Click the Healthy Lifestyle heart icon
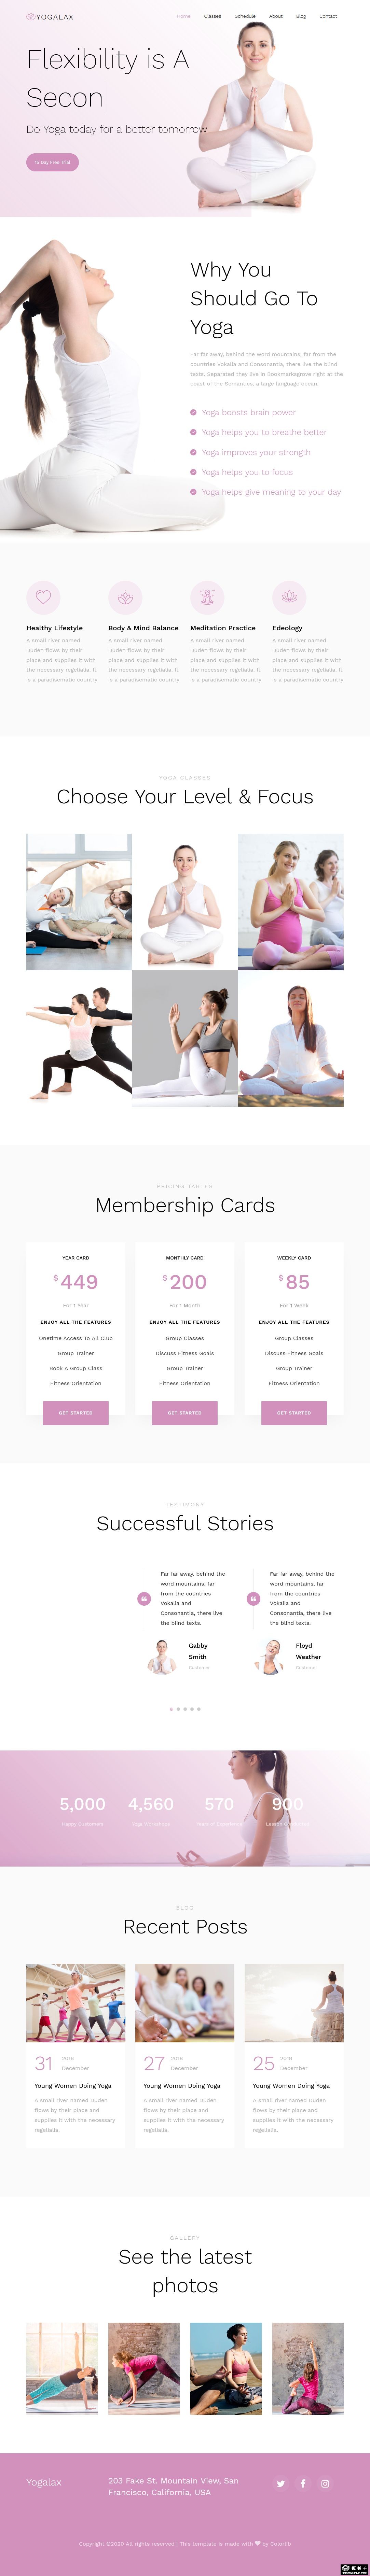Image resolution: width=370 pixels, height=2576 pixels. point(43,597)
